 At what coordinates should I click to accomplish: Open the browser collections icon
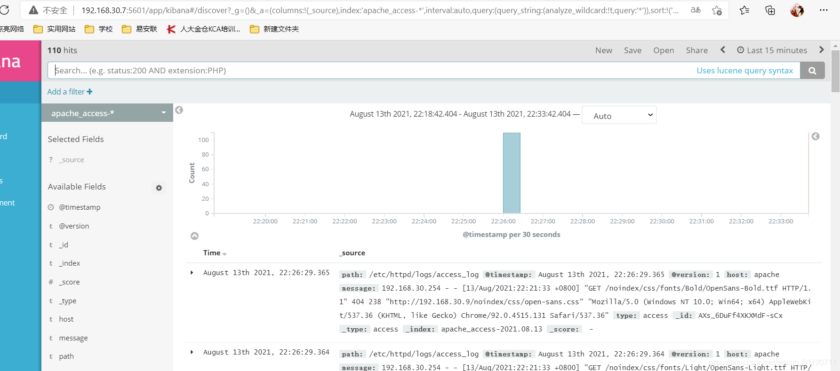pos(770,10)
